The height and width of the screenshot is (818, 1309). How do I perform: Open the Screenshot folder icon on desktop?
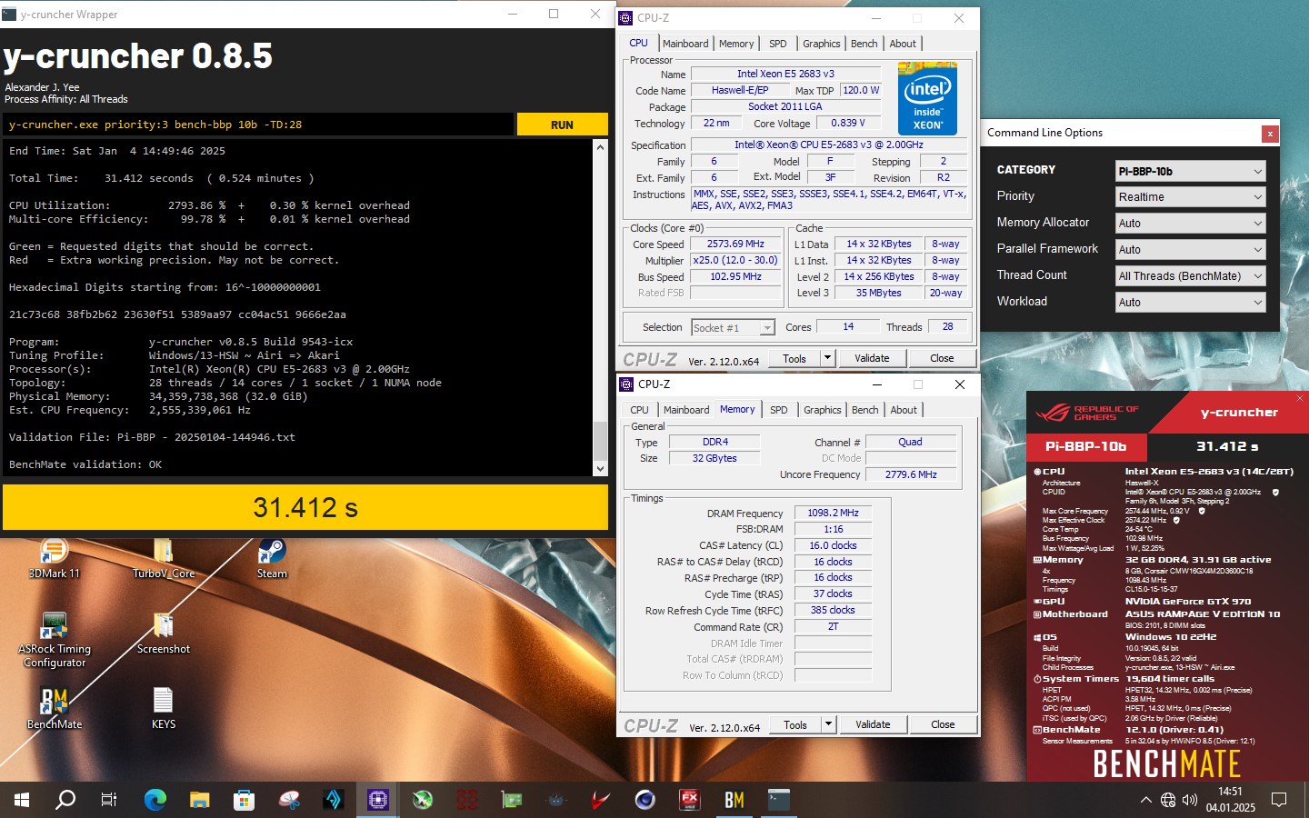coord(164,633)
